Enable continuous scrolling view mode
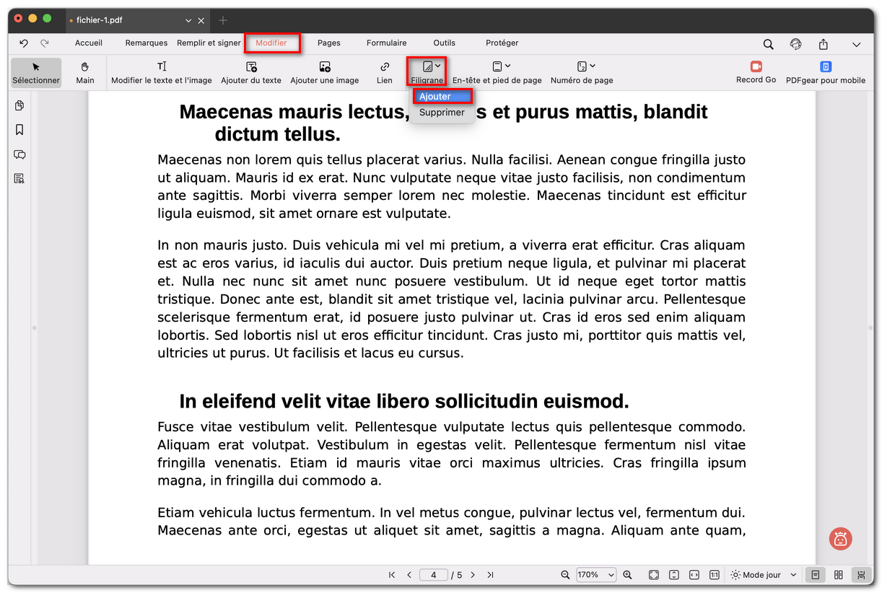Screen dimensions: 882x593 click(861, 575)
